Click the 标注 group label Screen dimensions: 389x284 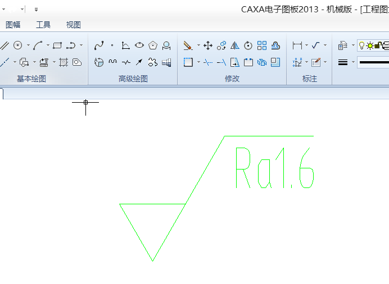(310, 79)
